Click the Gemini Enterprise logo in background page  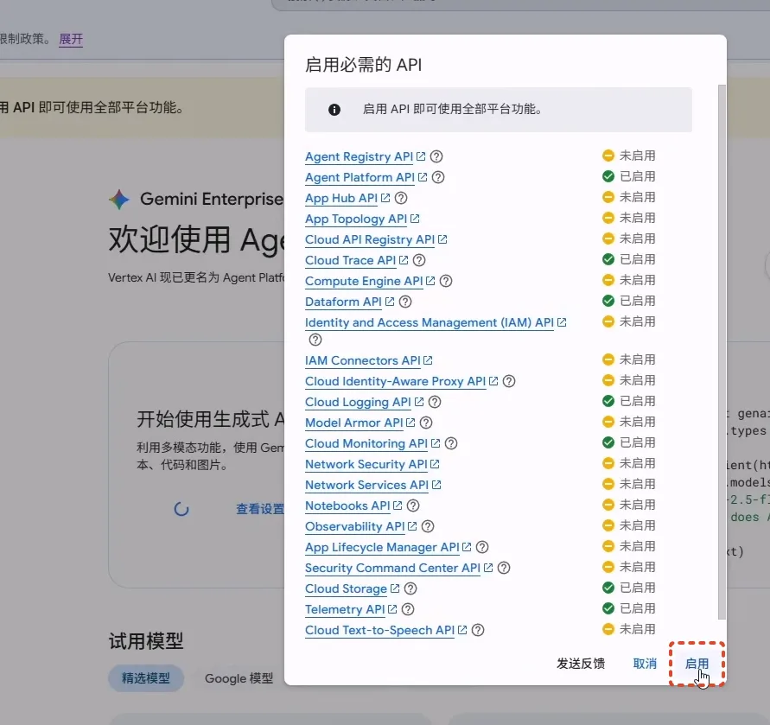tap(119, 200)
